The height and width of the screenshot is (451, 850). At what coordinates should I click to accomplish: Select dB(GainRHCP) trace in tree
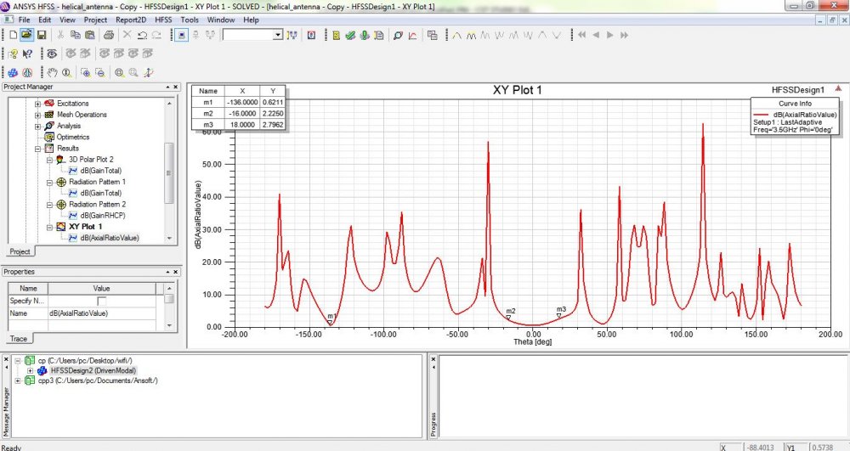click(x=103, y=216)
